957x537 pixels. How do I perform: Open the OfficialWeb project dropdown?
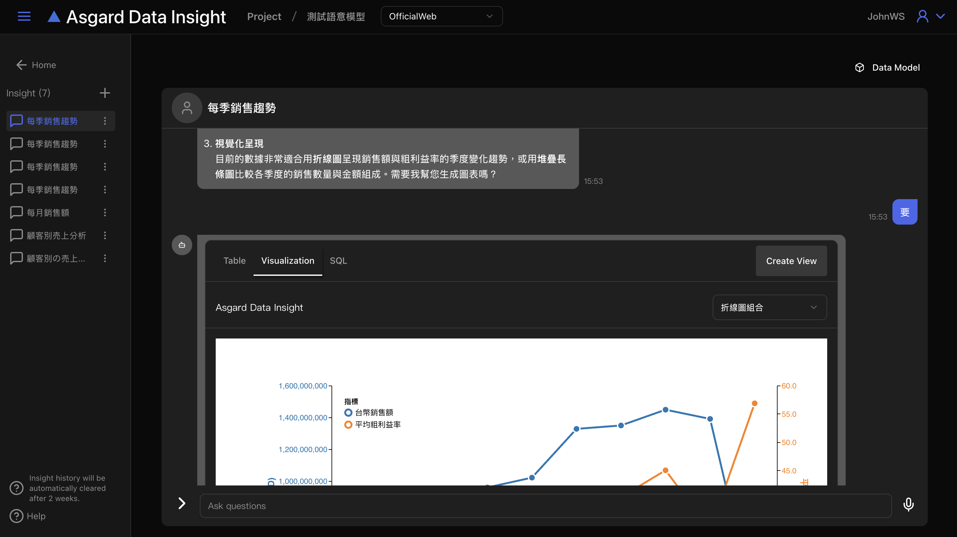coord(441,16)
